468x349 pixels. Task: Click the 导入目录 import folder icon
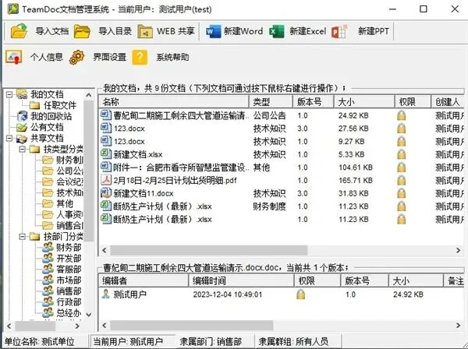click(x=82, y=31)
